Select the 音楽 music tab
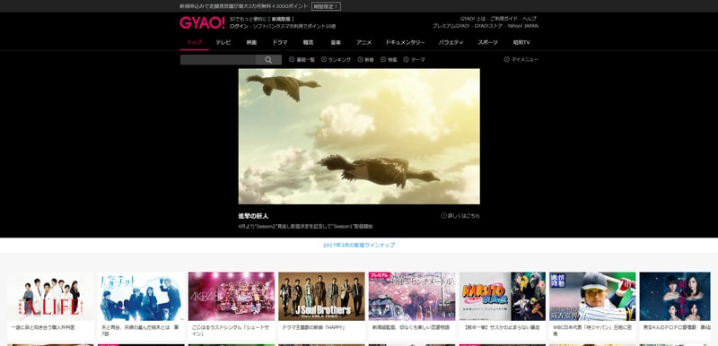 (x=336, y=42)
